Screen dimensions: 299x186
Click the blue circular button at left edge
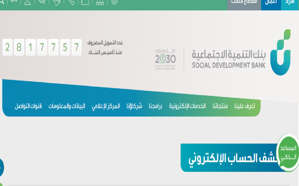(2, 168)
